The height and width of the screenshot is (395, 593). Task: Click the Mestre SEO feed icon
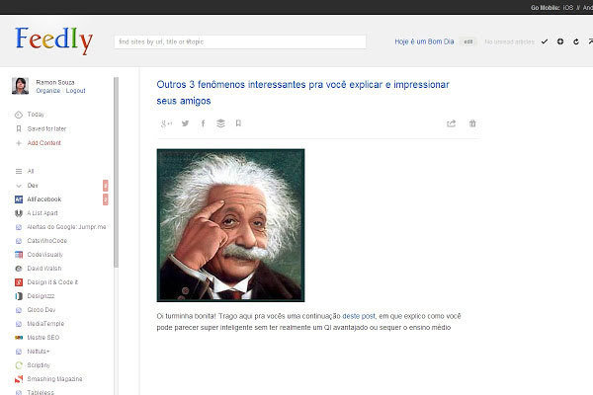tap(18, 338)
